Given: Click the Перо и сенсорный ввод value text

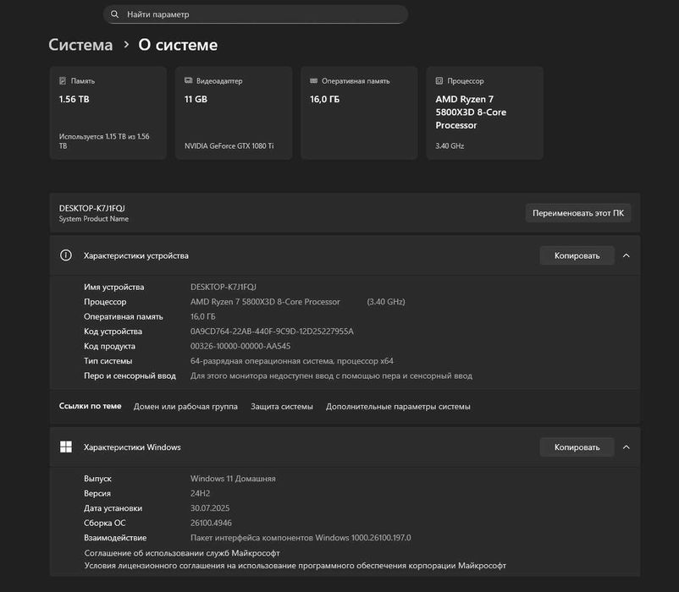Looking at the screenshot, I should point(331,375).
